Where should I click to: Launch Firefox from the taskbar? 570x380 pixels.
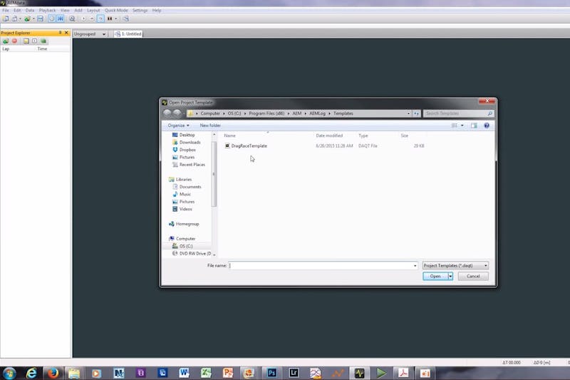point(53,373)
